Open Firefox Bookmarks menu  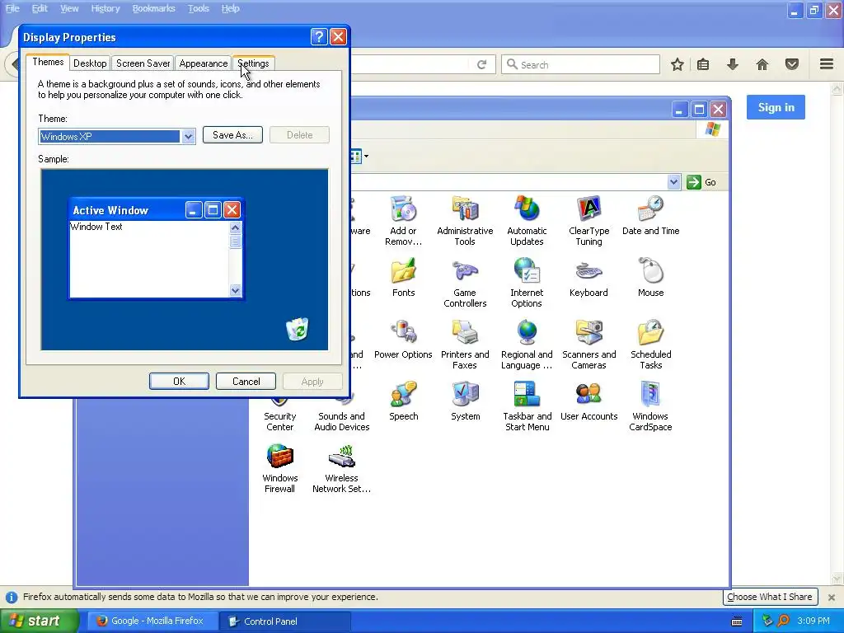(154, 8)
